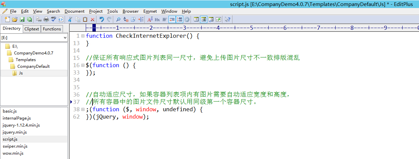
Task: Cut selection with the scissors icon
Action: 70,19
